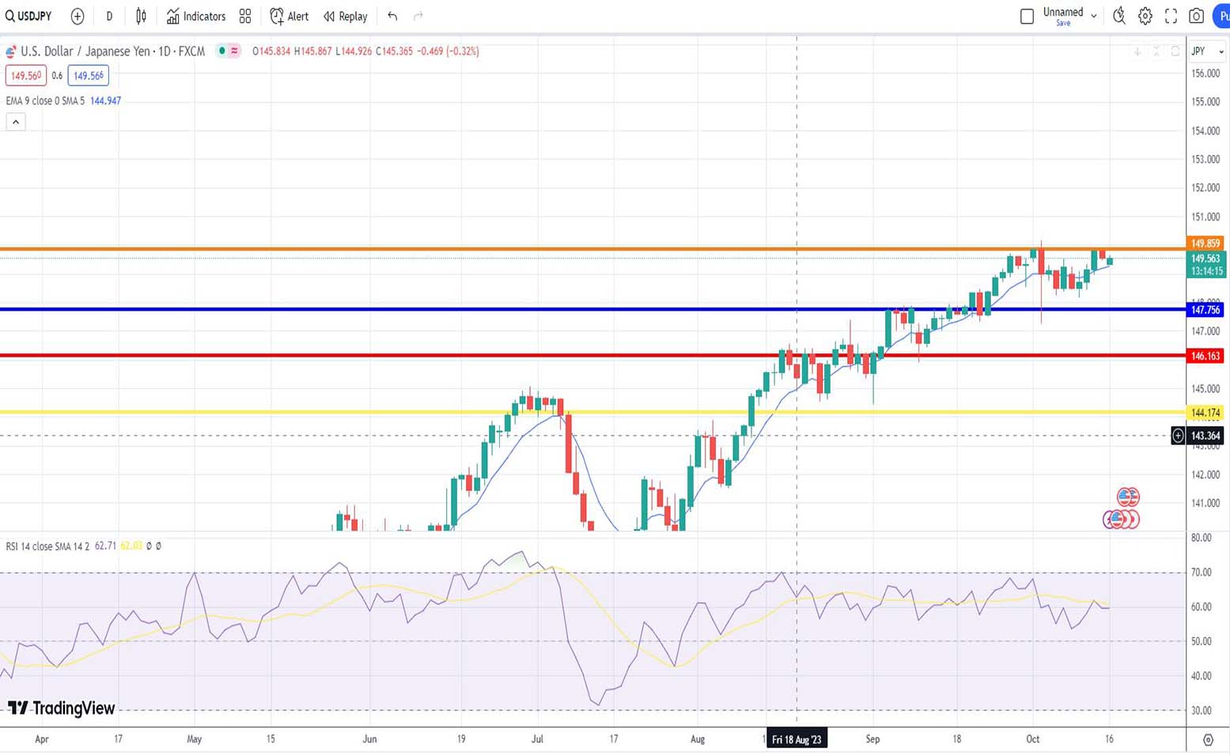Expand the Unnamed layout dropdown arrow
The width and height of the screenshot is (1230, 755).
point(1094,15)
